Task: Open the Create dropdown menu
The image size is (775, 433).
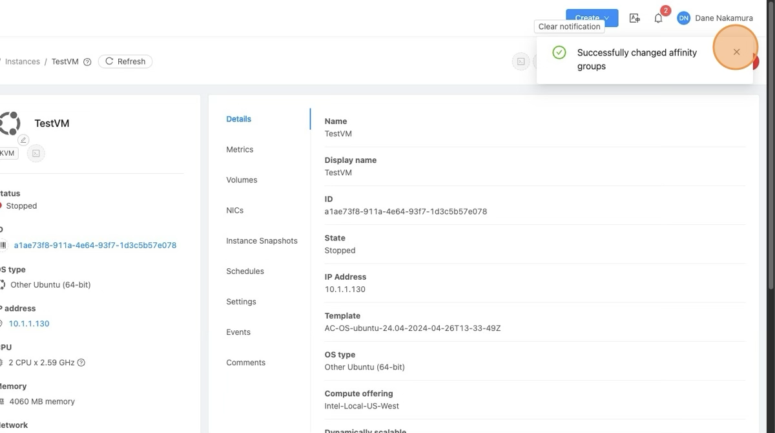Action: (592, 18)
